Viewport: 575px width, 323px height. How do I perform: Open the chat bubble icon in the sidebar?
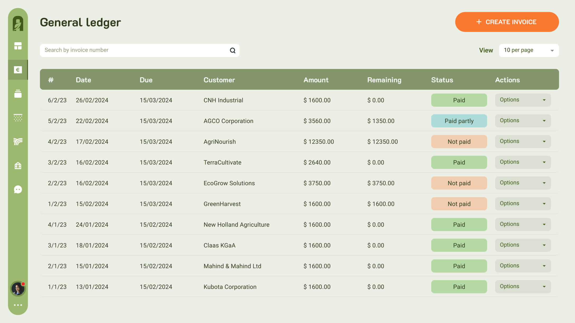[18, 189]
